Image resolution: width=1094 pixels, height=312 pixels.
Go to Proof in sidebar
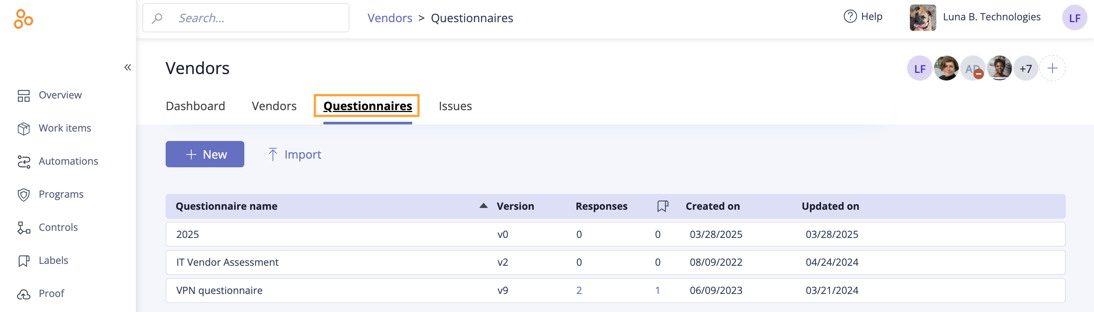tap(52, 293)
